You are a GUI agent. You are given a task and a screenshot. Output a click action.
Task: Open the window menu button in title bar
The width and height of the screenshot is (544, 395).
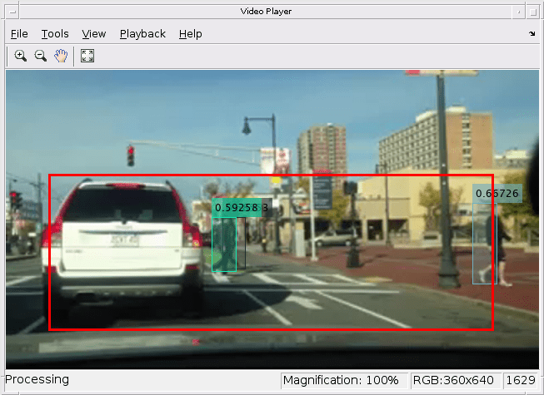click(x=12, y=12)
